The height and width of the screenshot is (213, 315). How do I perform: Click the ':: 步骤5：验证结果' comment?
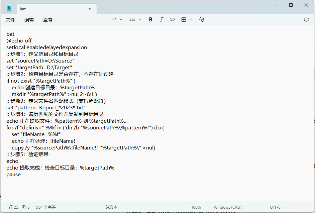click(27, 154)
